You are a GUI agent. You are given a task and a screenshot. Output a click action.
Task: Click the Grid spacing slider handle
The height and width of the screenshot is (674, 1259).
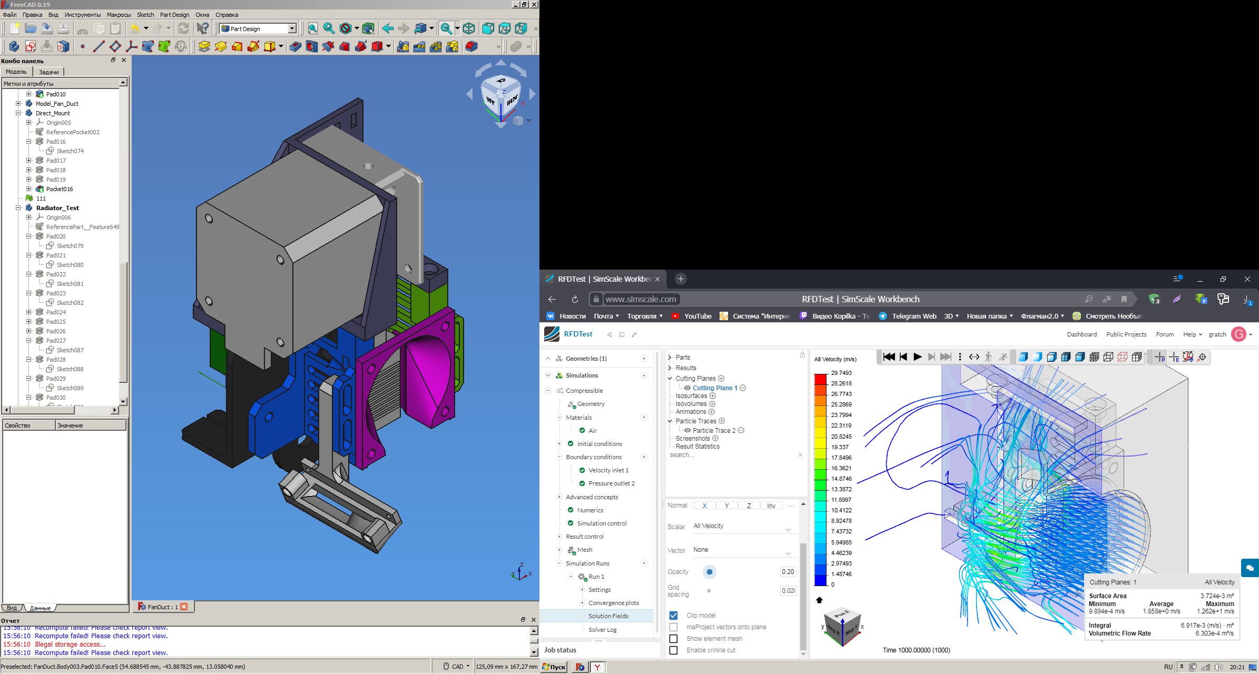tap(709, 591)
